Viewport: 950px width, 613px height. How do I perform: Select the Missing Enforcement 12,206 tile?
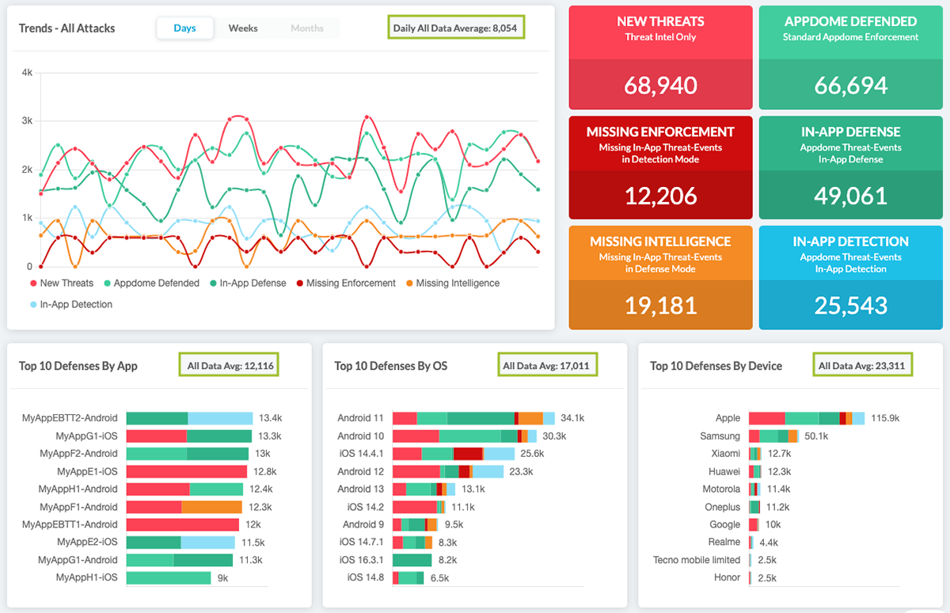[x=660, y=167]
